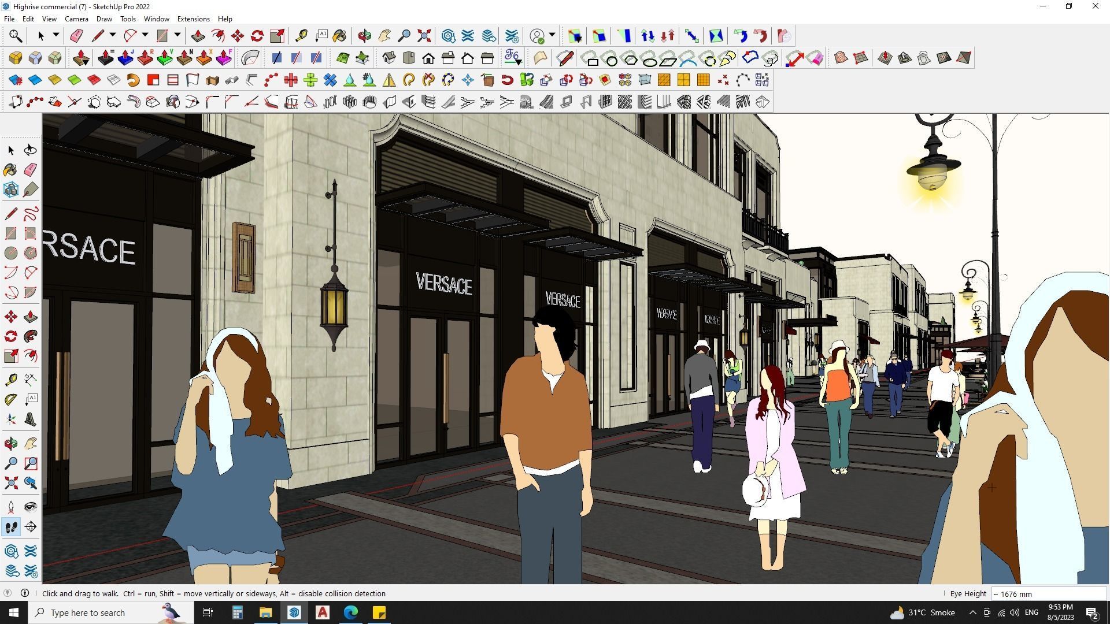The height and width of the screenshot is (624, 1110).
Task: Pick the Protractor tool in left panel
Action: click(x=10, y=399)
